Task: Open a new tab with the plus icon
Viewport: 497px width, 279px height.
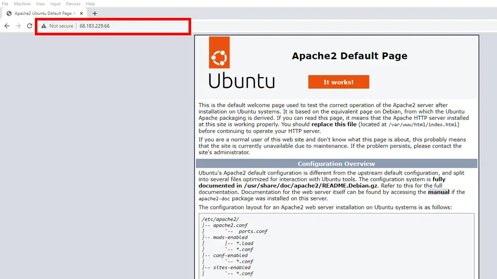Action: 95,13
